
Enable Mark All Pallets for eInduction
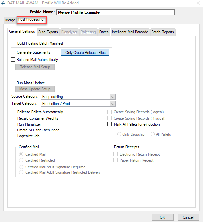(109, 124)
